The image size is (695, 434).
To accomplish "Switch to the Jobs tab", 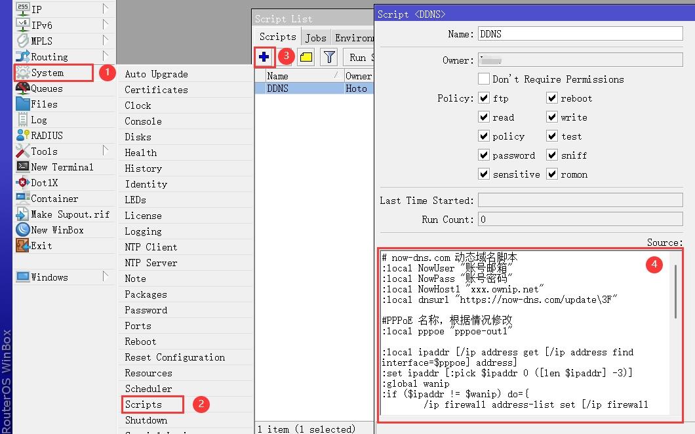I will (x=316, y=37).
